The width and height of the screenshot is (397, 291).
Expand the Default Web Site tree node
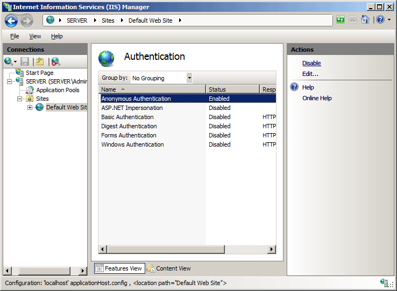point(30,107)
